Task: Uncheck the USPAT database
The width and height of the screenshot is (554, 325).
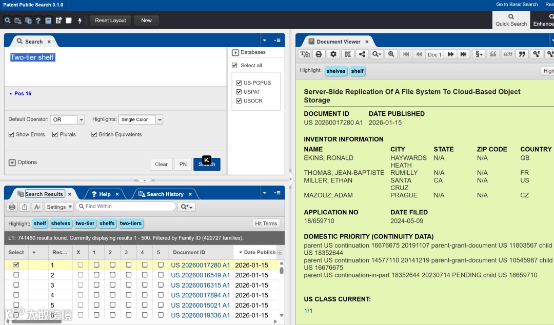Action: point(239,92)
